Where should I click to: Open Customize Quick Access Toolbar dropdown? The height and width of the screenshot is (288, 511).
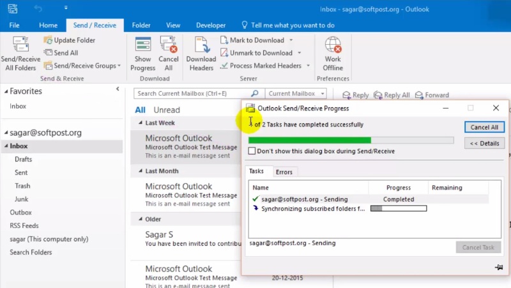coord(66,8)
